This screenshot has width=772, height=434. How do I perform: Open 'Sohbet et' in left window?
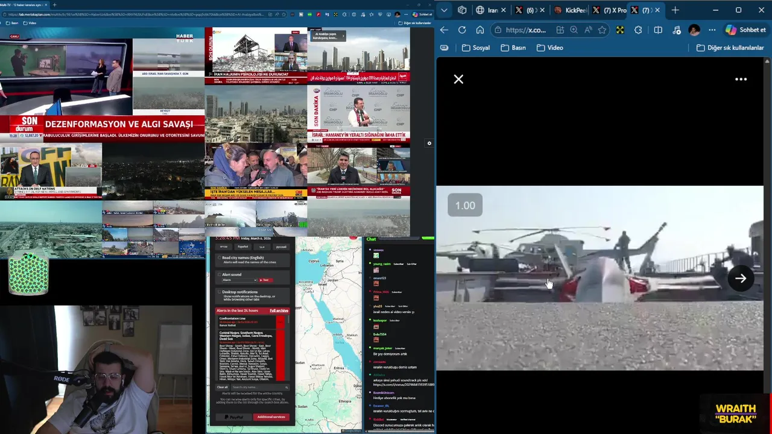pos(423,14)
